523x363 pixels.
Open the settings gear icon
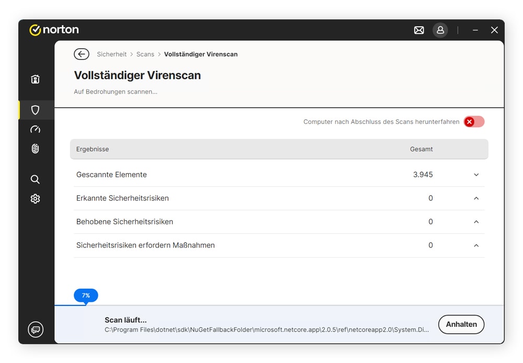[35, 199]
